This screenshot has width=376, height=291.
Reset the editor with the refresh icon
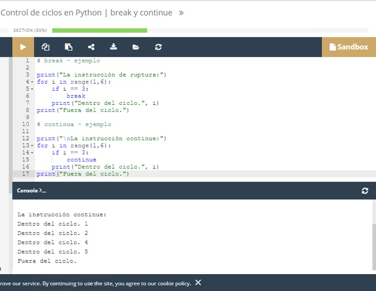pos(158,47)
